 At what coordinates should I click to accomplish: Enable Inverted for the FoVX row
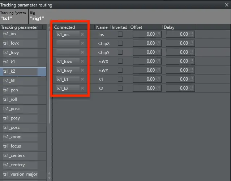point(120,61)
